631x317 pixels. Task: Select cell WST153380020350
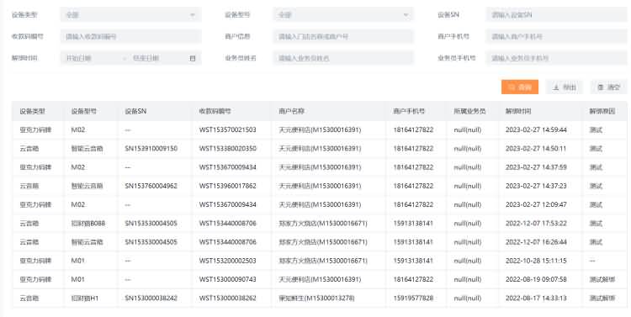pyautogui.click(x=228, y=149)
